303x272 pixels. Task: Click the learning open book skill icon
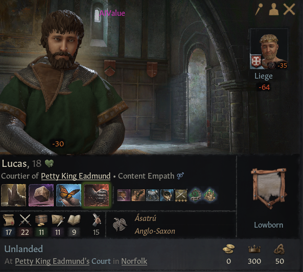(74, 220)
